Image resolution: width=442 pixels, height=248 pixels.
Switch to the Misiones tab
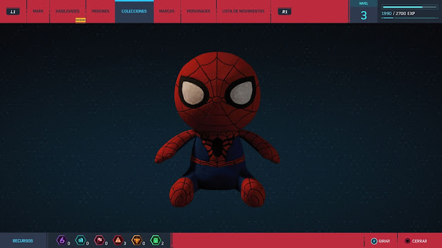pyautogui.click(x=100, y=11)
